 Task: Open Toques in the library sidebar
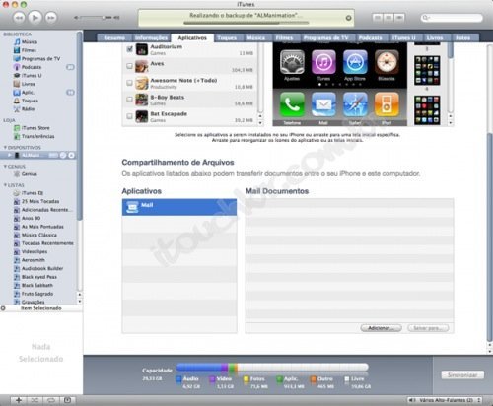30,101
